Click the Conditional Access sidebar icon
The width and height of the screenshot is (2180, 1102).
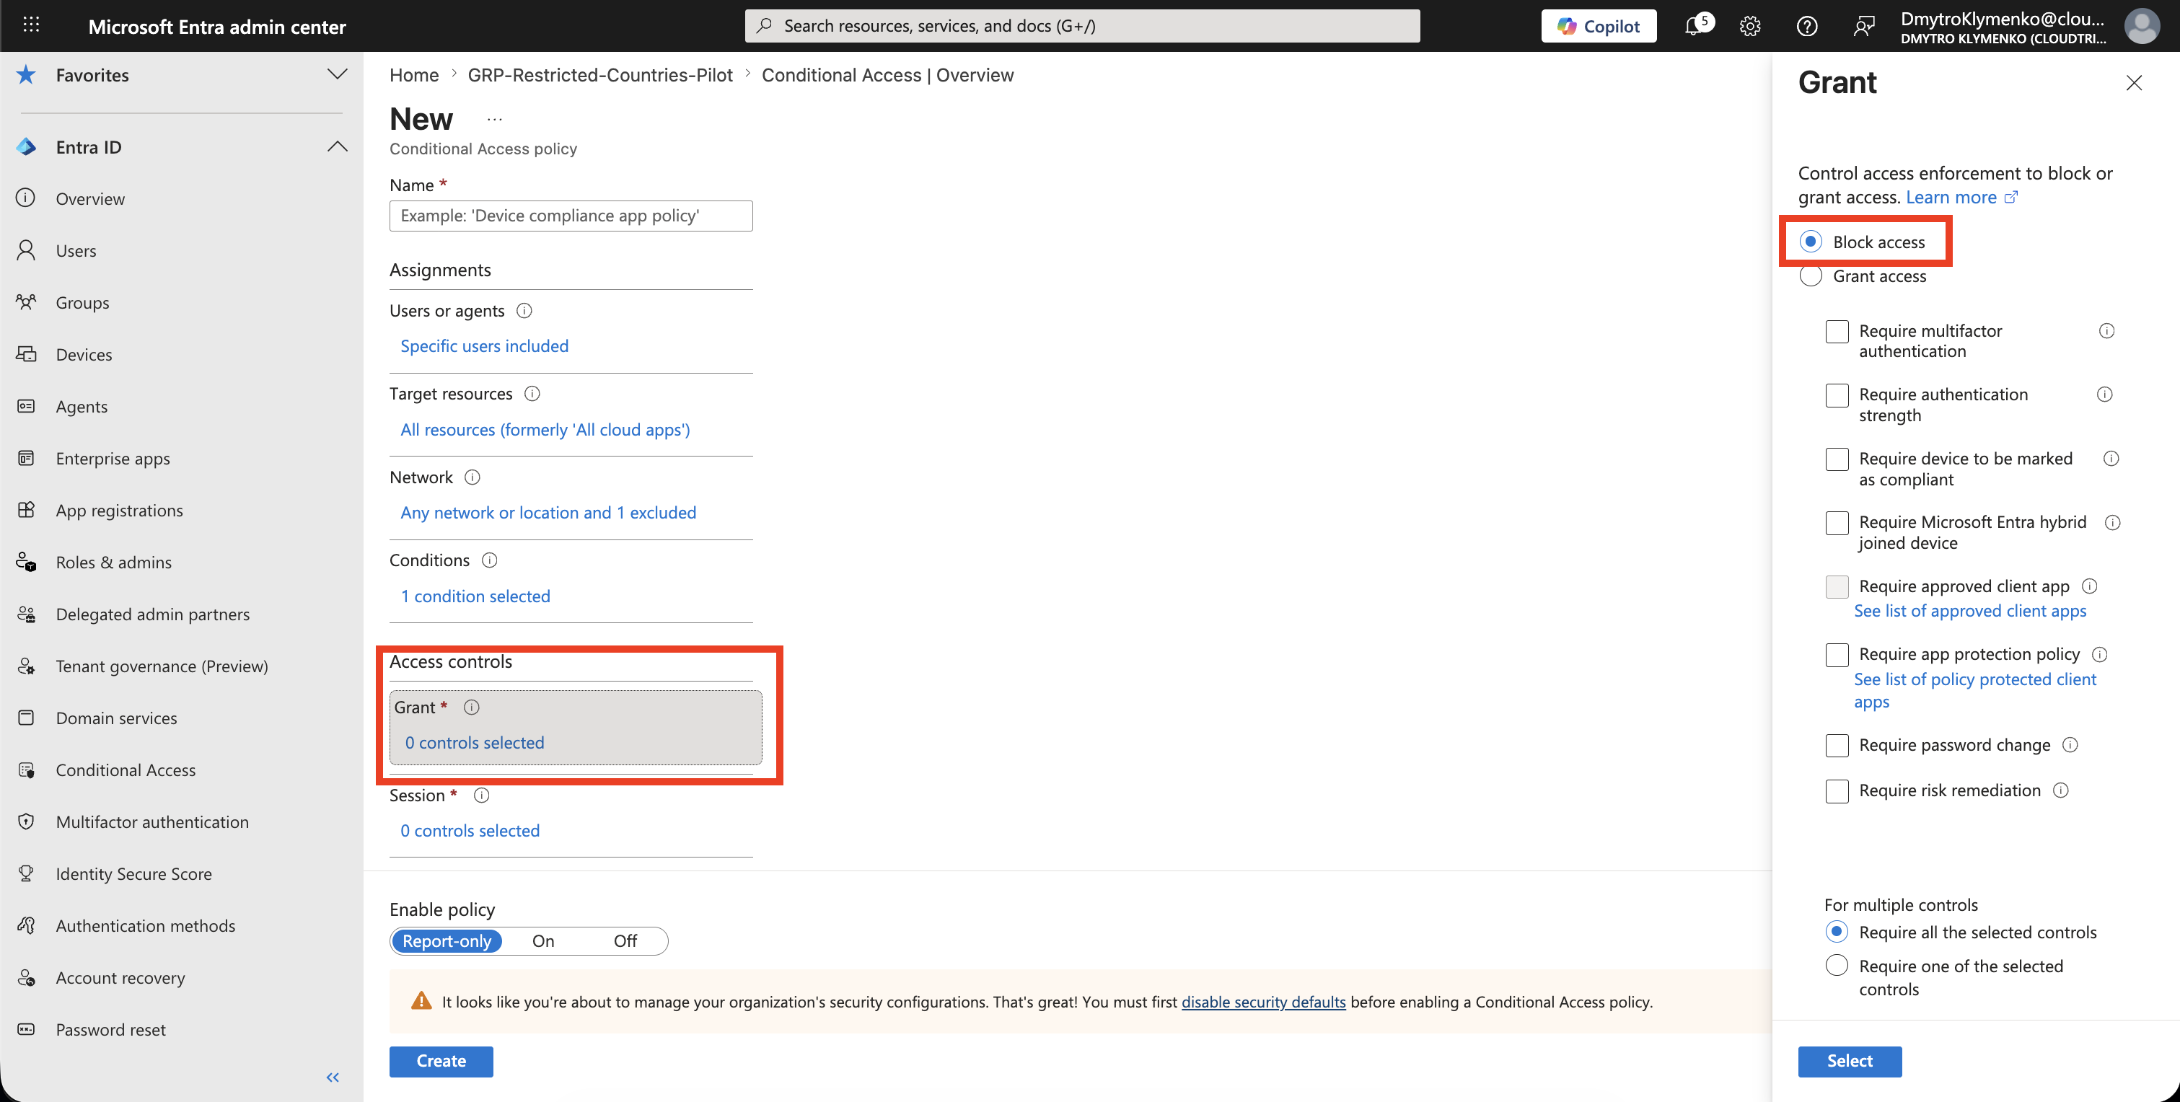tap(26, 770)
